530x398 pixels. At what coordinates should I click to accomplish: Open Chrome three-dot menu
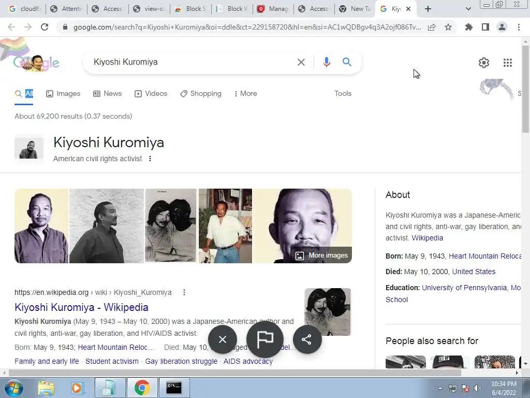click(x=519, y=27)
